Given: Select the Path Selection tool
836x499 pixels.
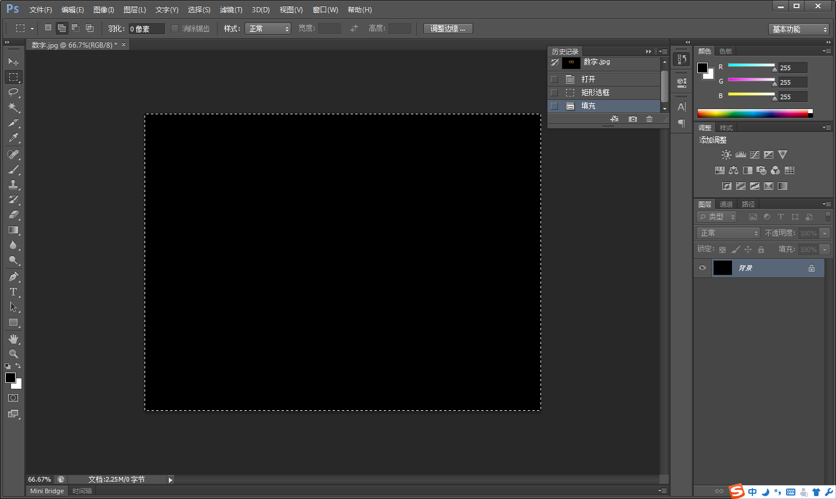Looking at the screenshot, I should tap(13, 307).
